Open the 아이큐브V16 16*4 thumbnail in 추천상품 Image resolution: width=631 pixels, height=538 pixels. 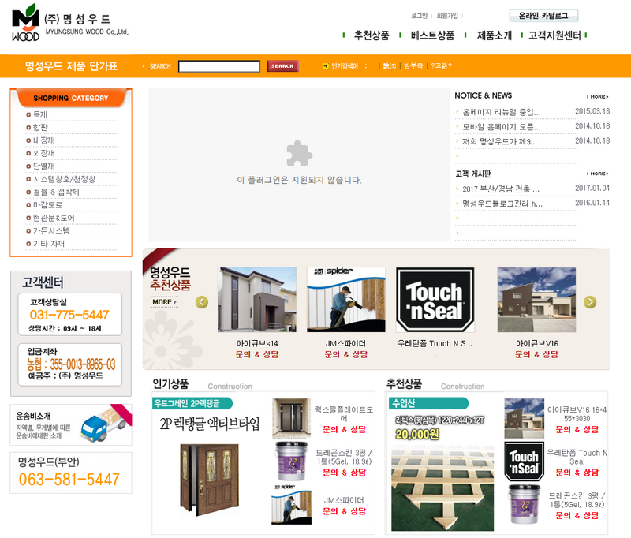pyautogui.click(x=524, y=419)
